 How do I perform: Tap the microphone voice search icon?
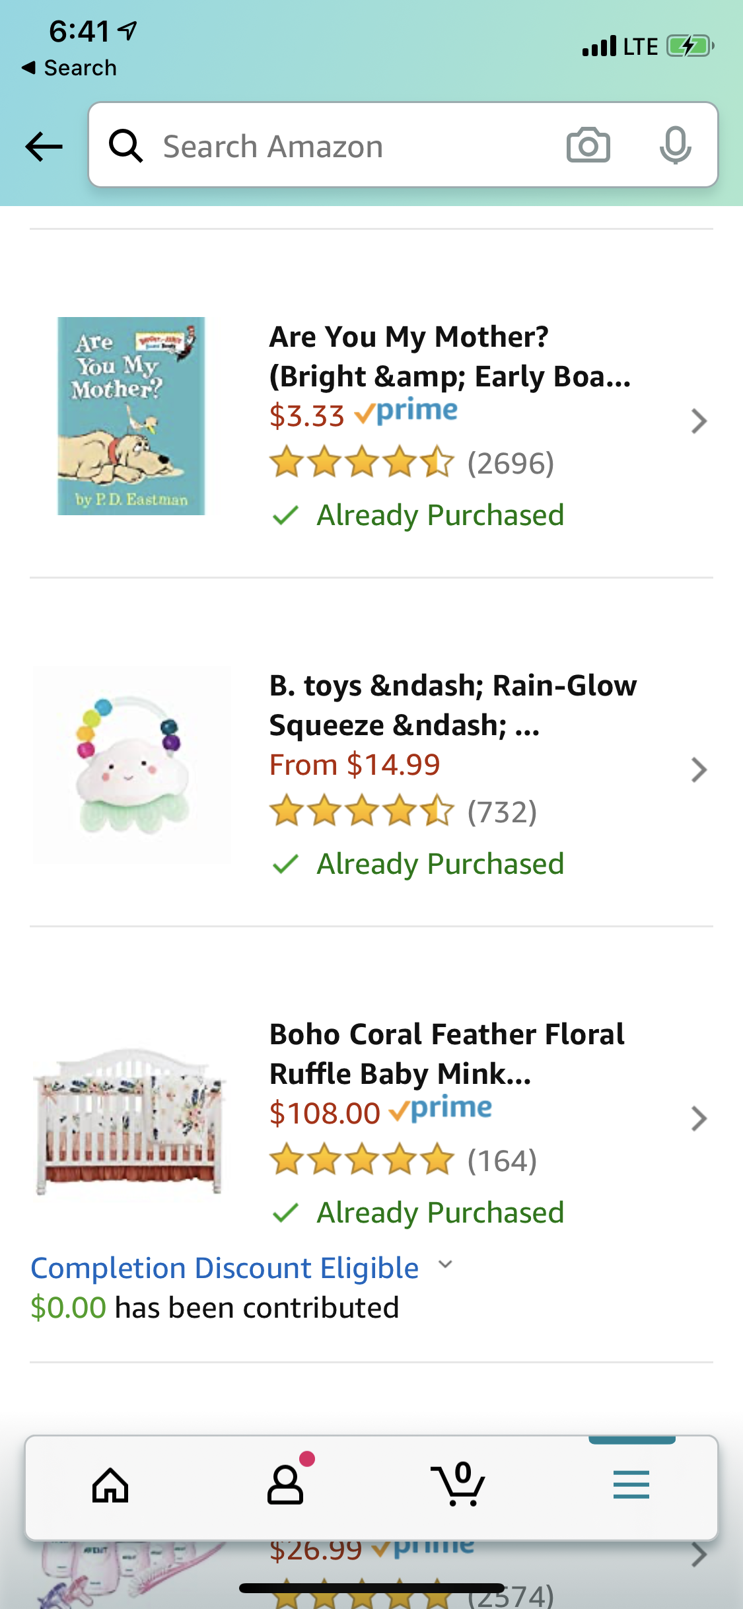pos(675,145)
